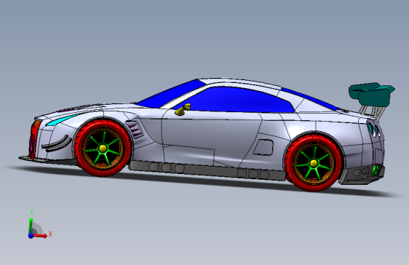Select the blue front windshield glass
Image resolution: width=409 pixels, height=265 pixels.
[x=171, y=94]
